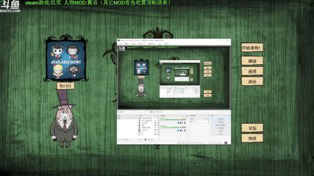Click the audio mixer vertical scrollbar

[188, 129]
